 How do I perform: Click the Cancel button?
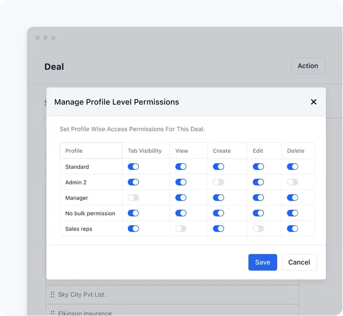coord(299,262)
